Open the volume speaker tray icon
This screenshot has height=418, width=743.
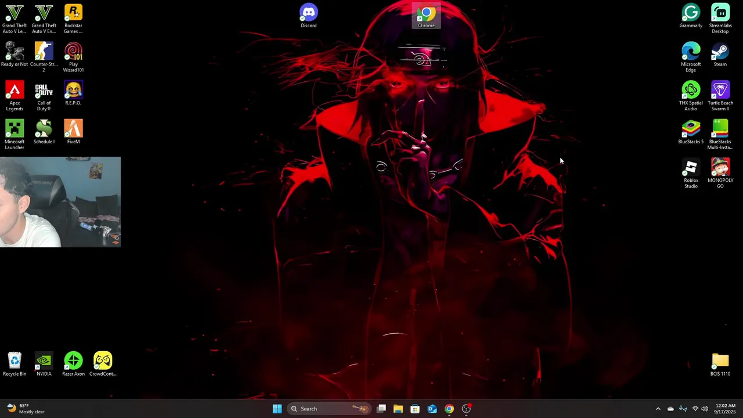pos(705,409)
